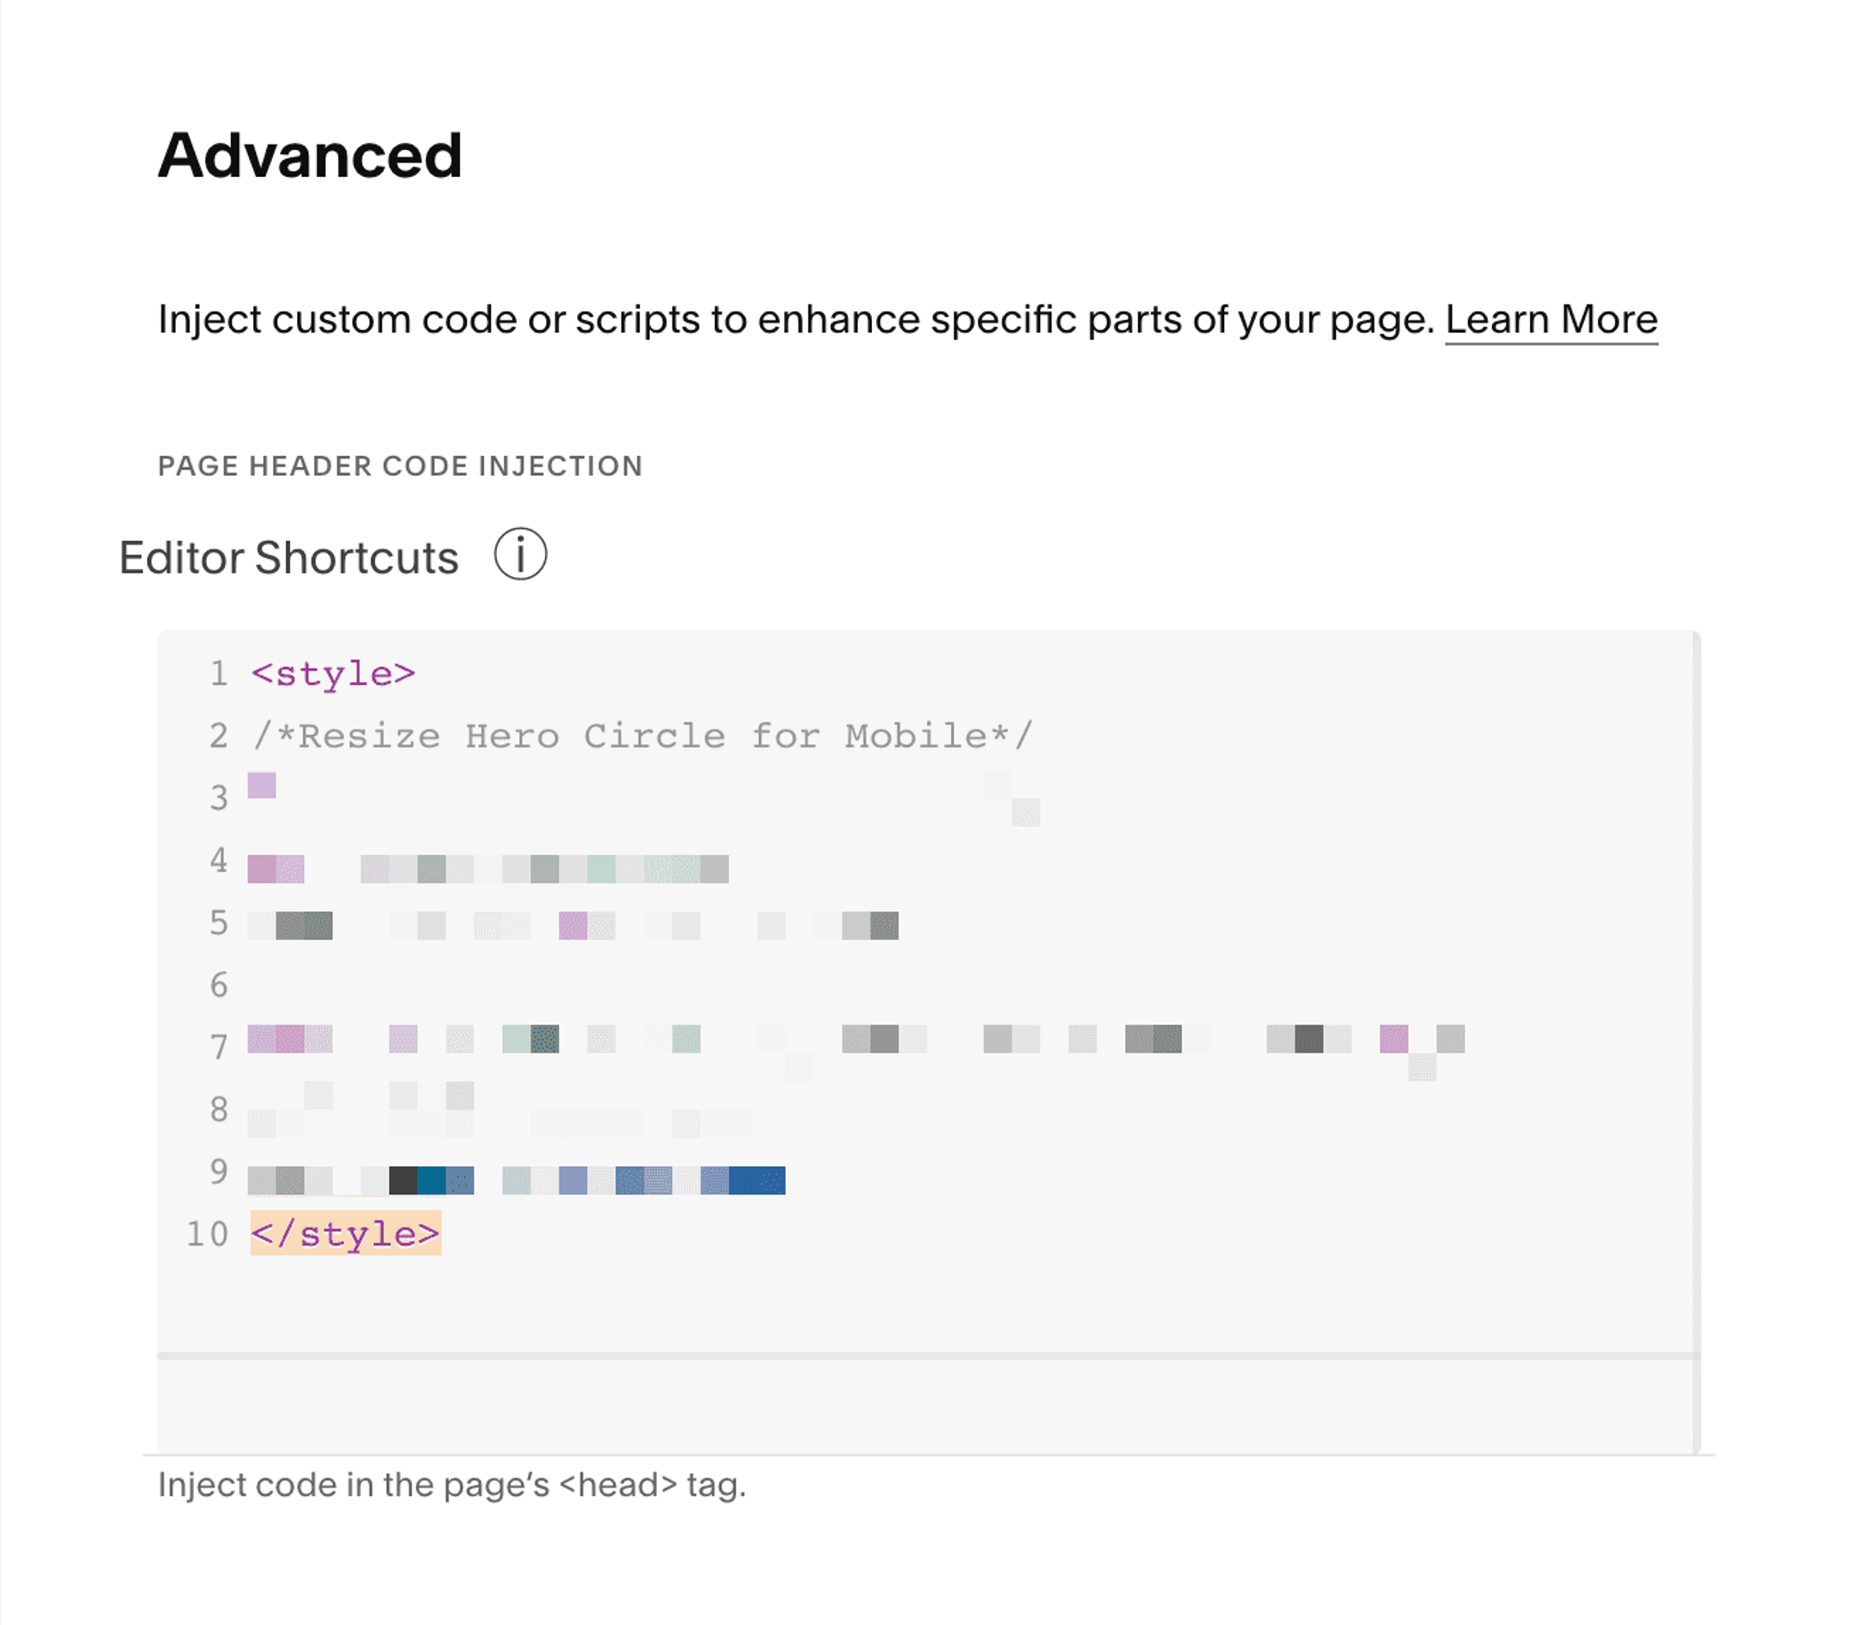This screenshot has width=1857, height=1625.
Task: Click the empty area beneath line 10
Action: tap(925, 1304)
